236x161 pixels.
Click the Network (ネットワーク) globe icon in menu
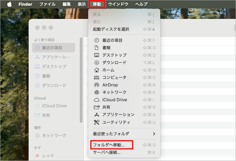(97, 92)
